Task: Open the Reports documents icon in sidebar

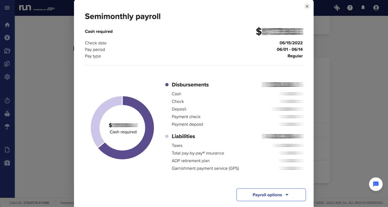Action: point(7,64)
